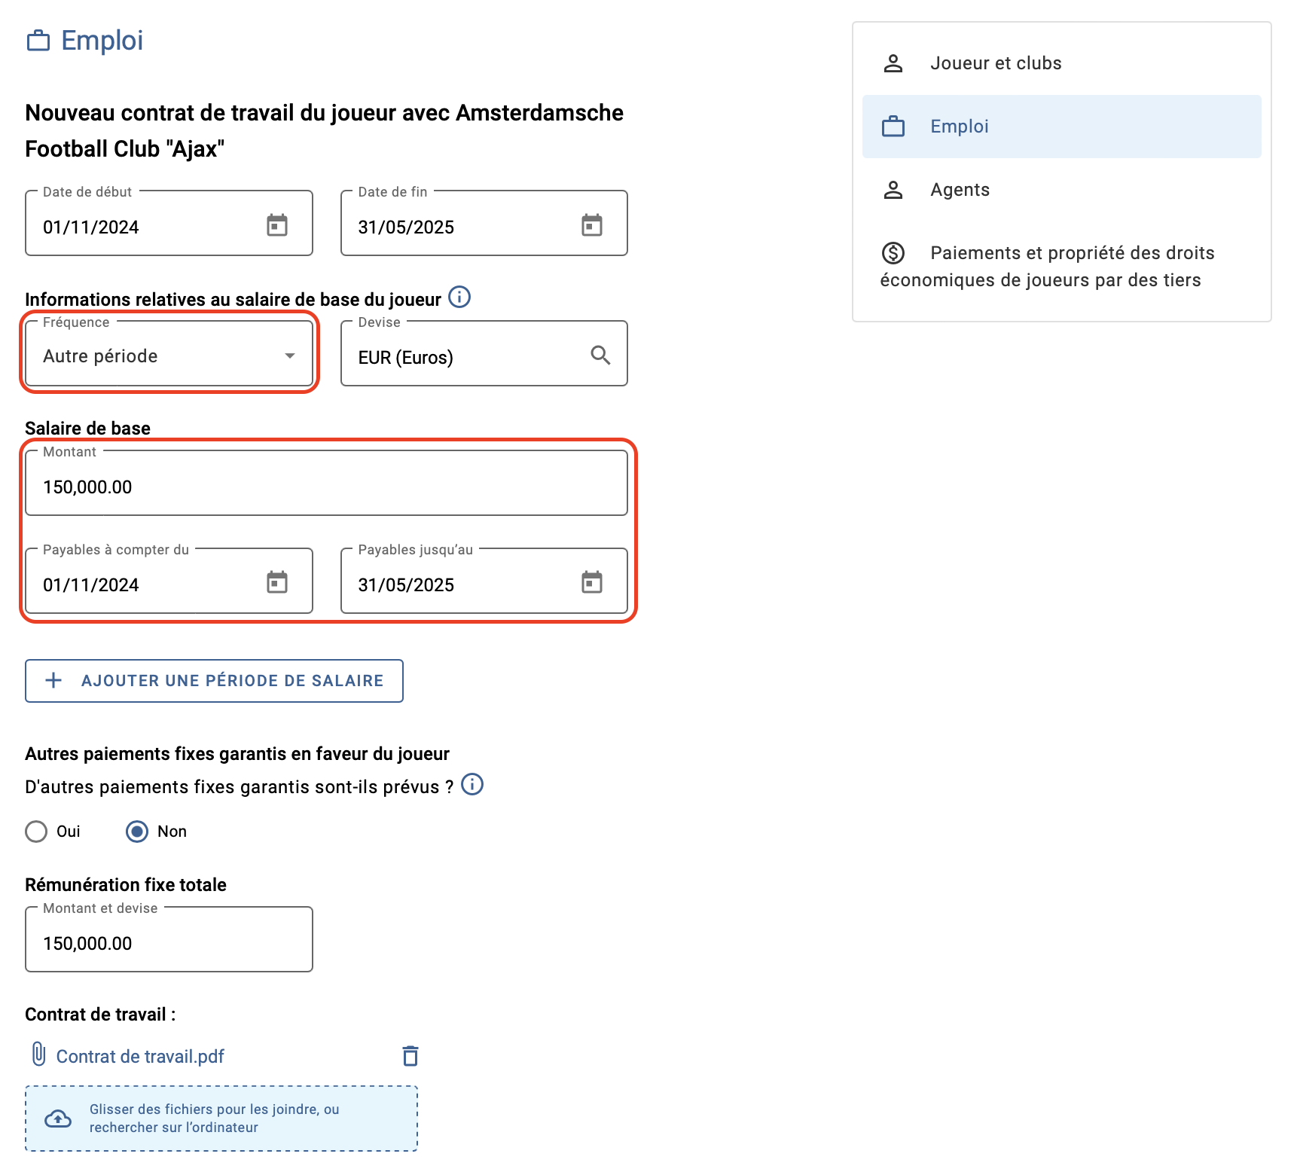
Task: Click the file drop zone to browse
Action: (x=221, y=1119)
